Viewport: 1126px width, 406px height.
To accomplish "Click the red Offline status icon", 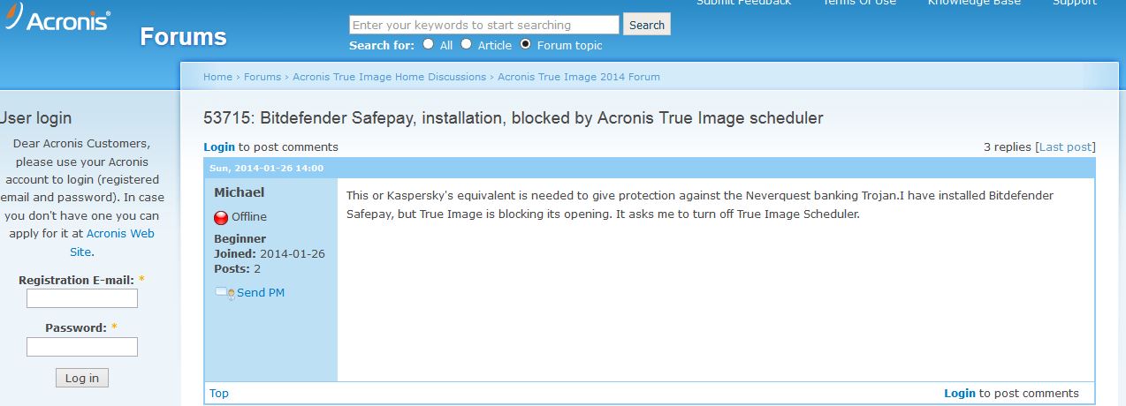I will pyautogui.click(x=221, y=217).
